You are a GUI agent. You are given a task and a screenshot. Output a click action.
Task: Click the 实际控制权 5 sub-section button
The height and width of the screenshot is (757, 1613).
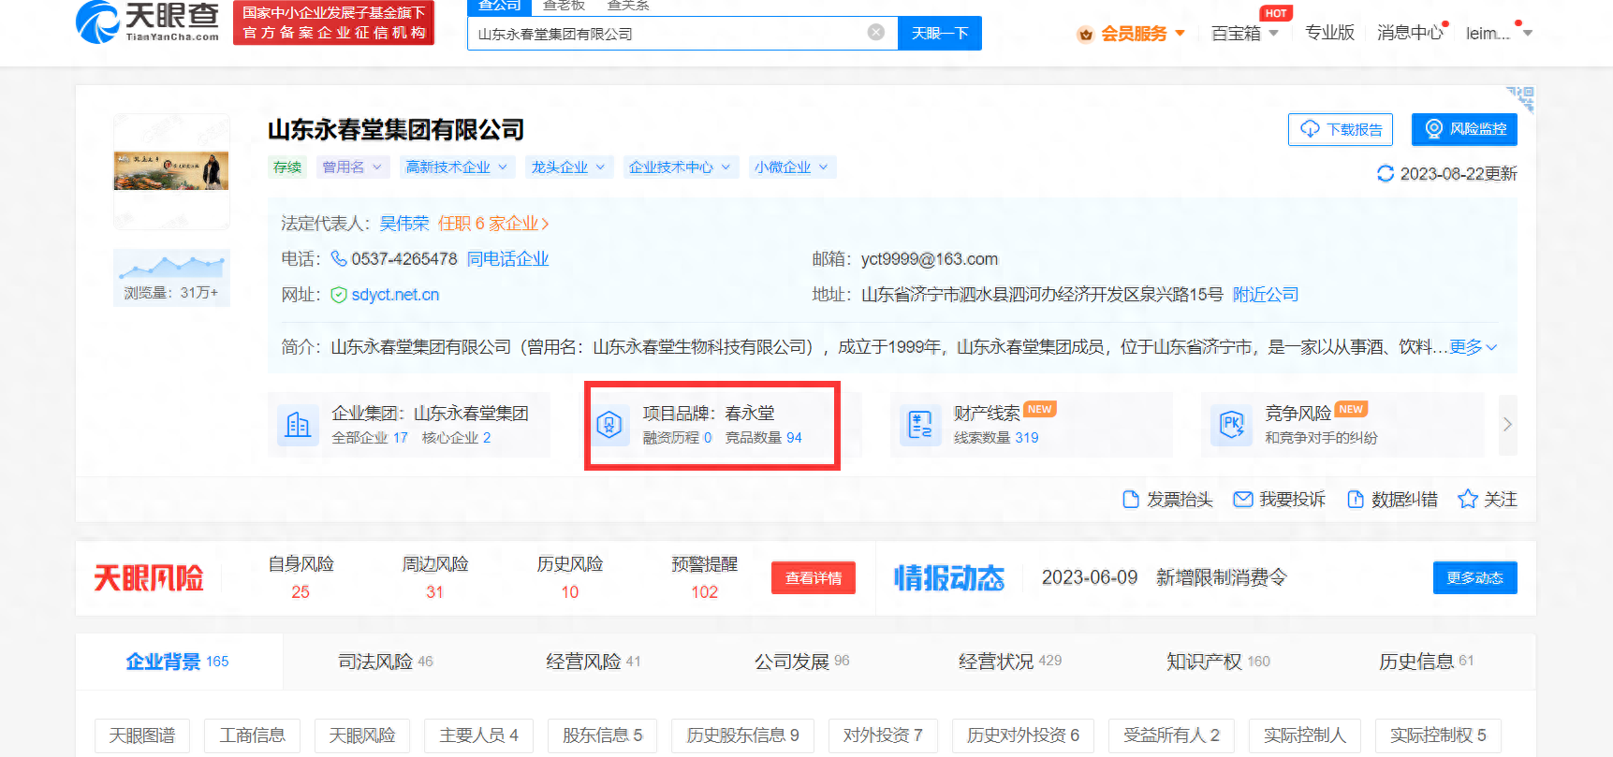[x=1438, y=735]
